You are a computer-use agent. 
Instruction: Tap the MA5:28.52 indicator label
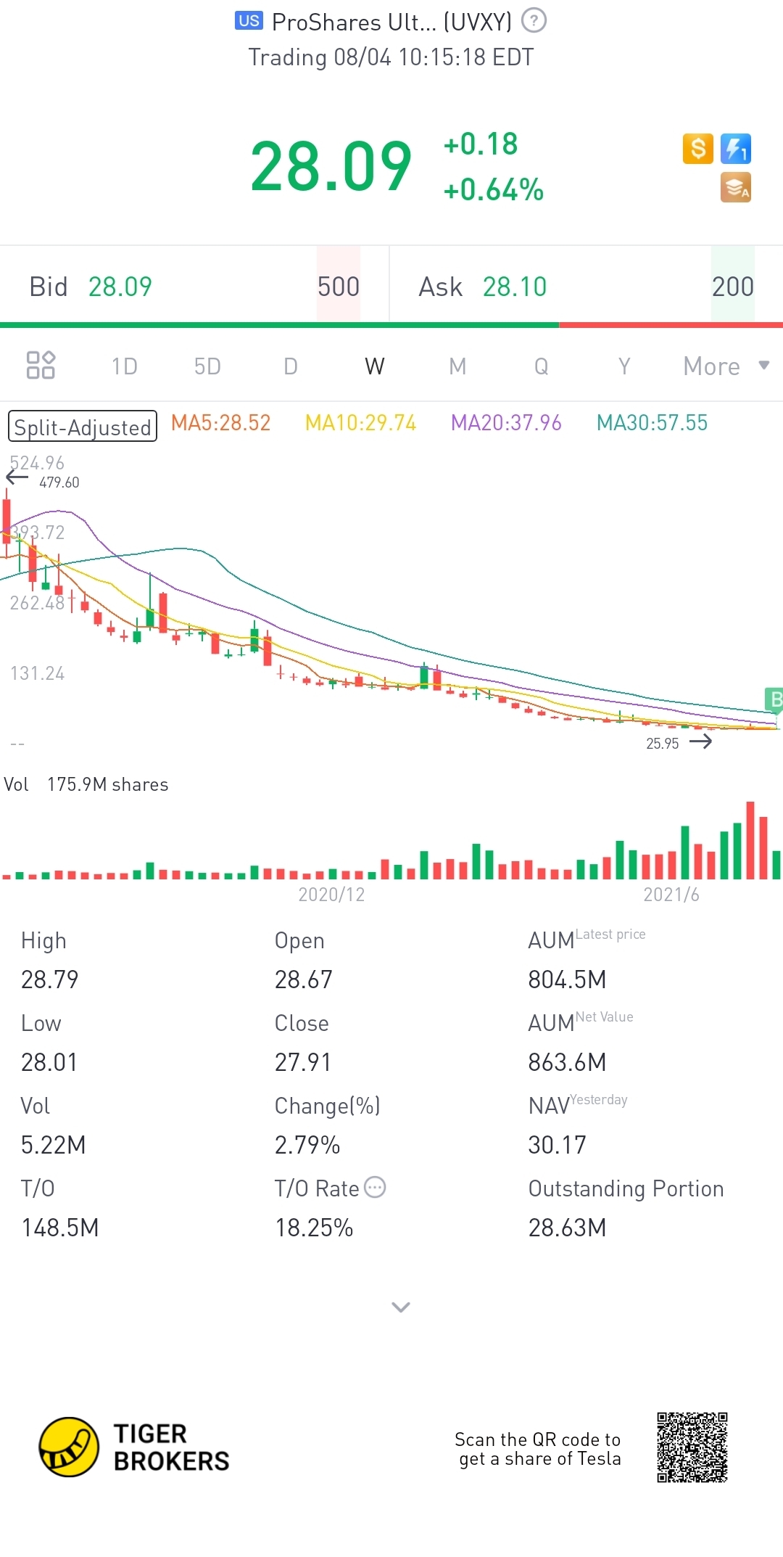(x=221, y=422)
